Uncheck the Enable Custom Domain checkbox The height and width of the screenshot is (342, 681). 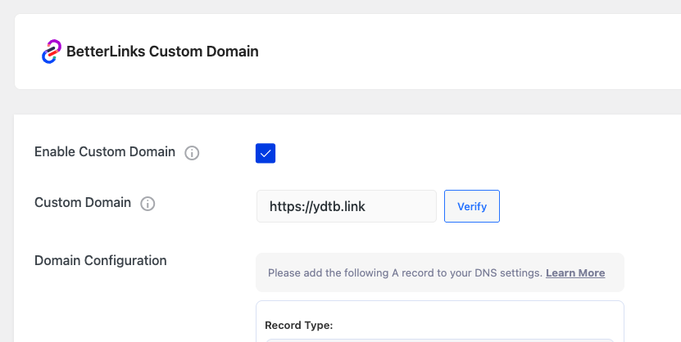pyautogui.click(x=266, y=153)
